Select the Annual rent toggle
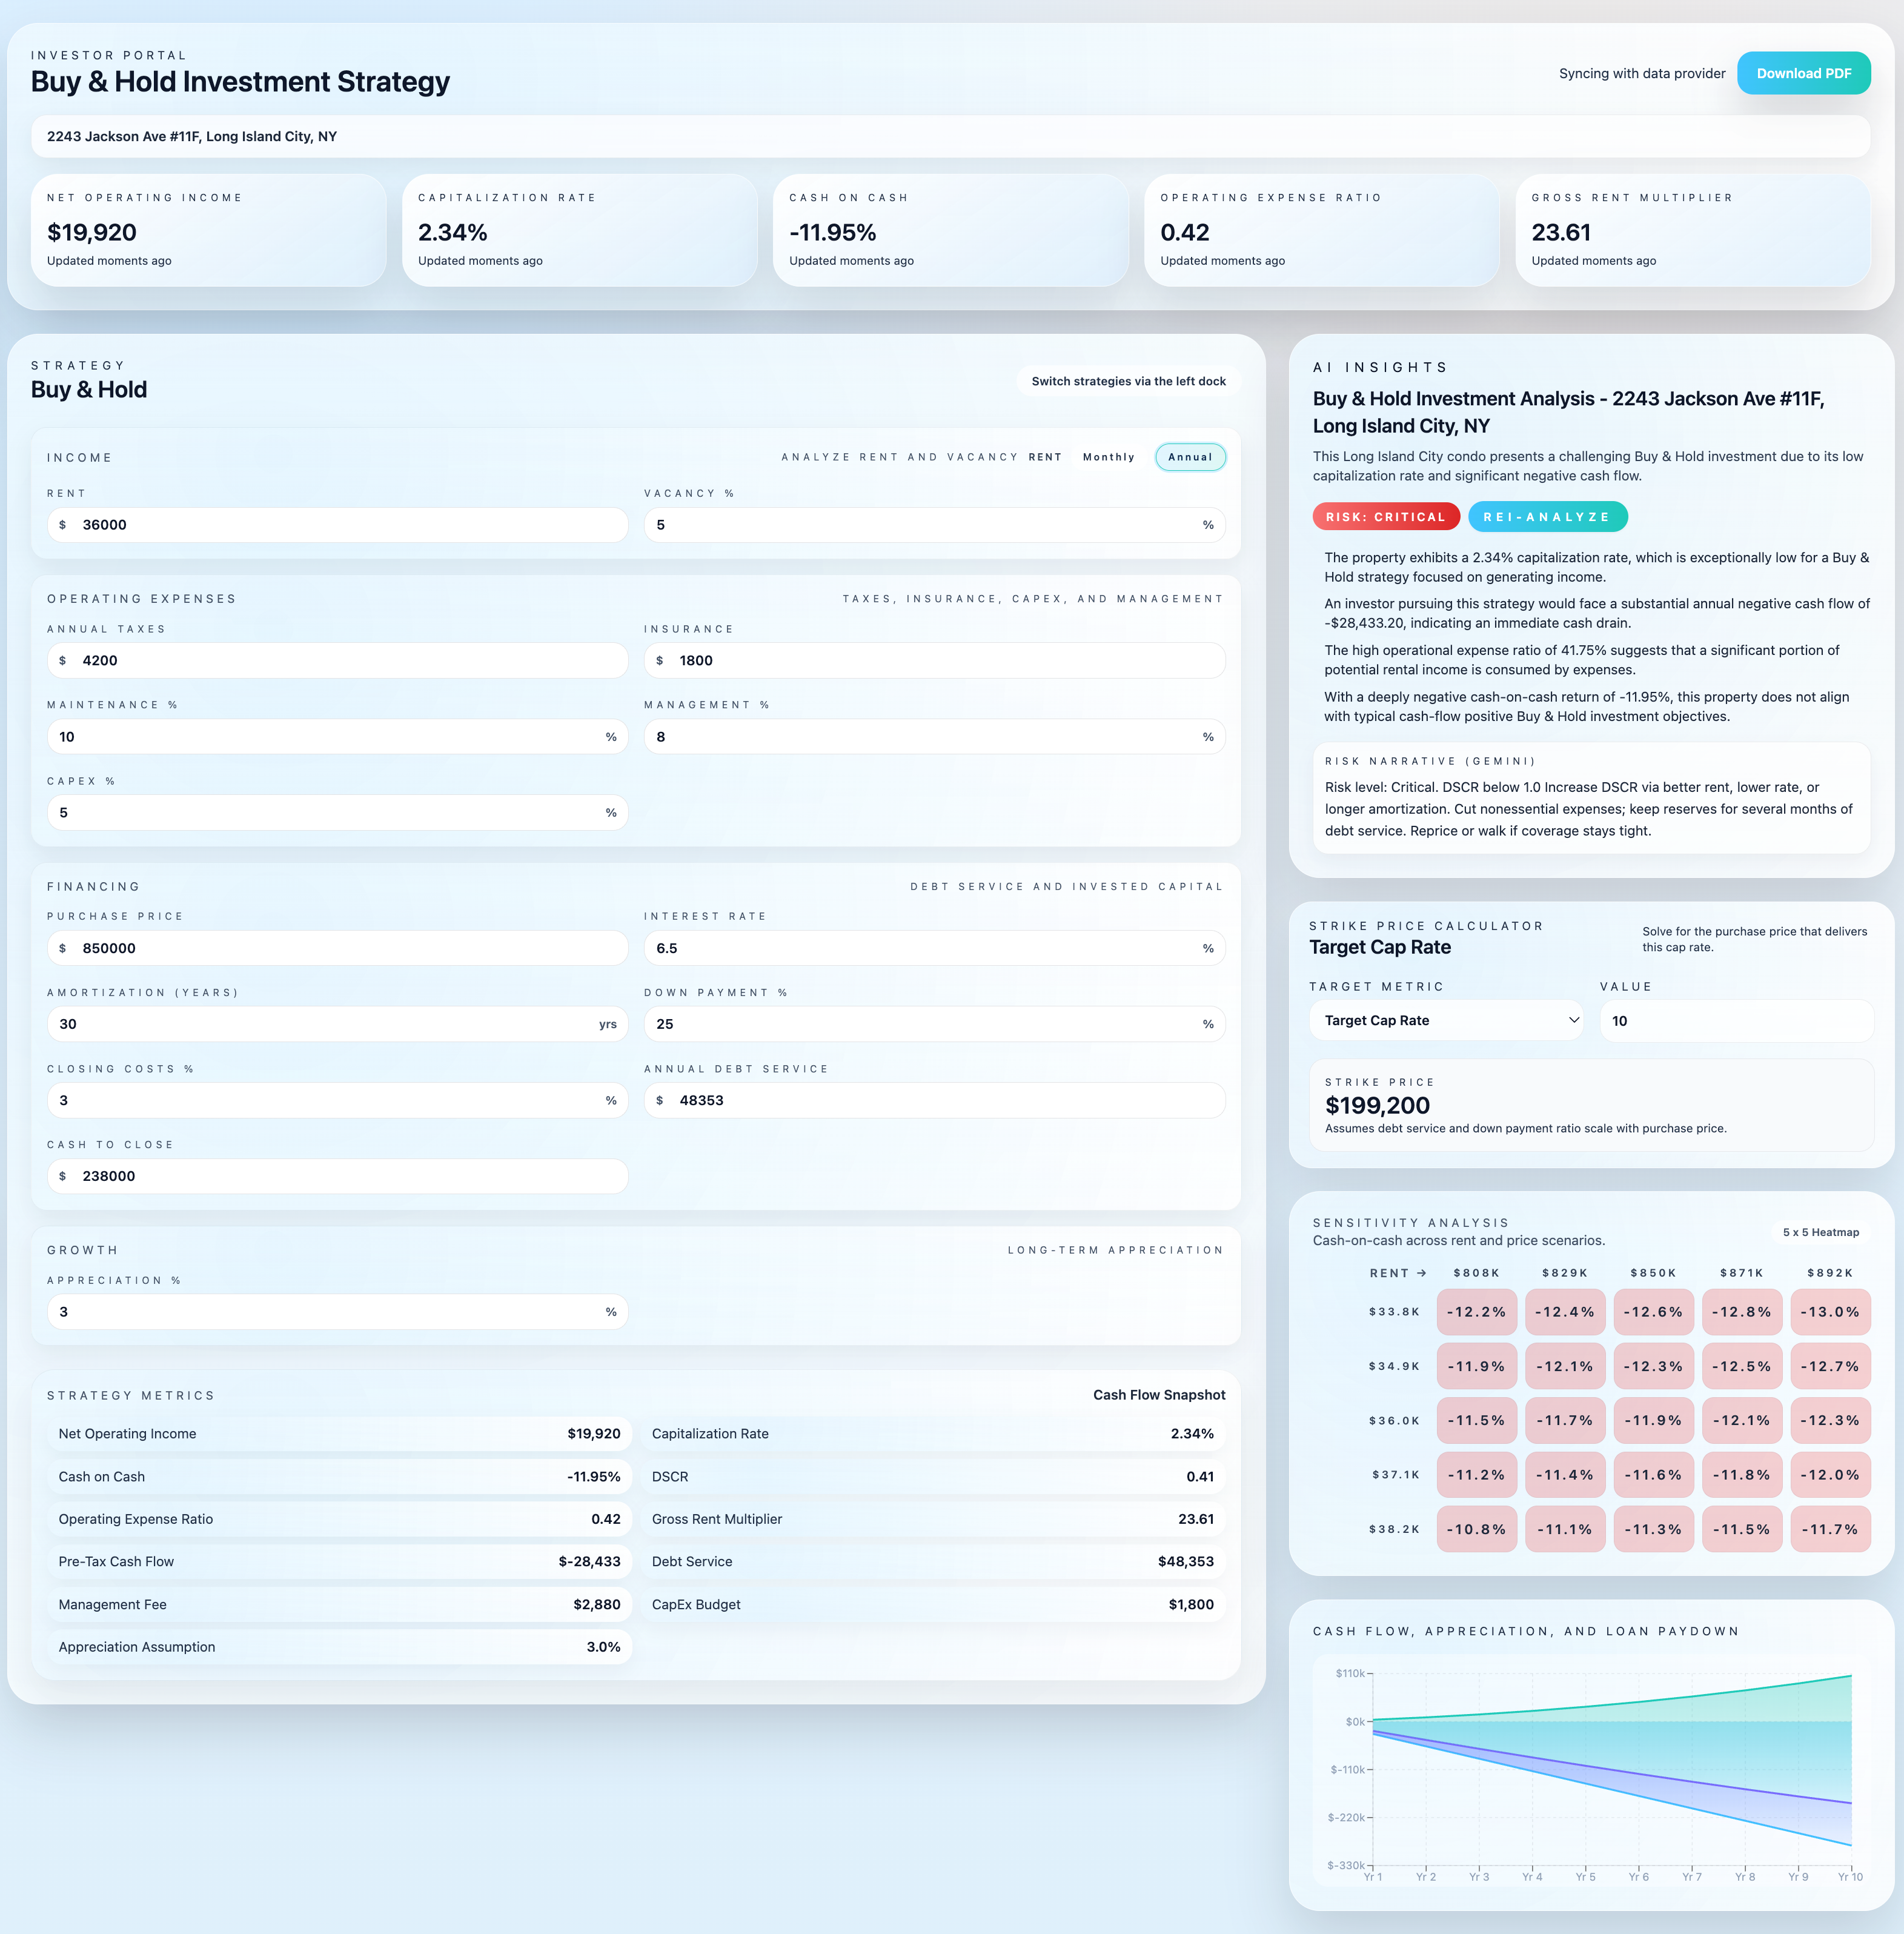 tap(1189, 457)
